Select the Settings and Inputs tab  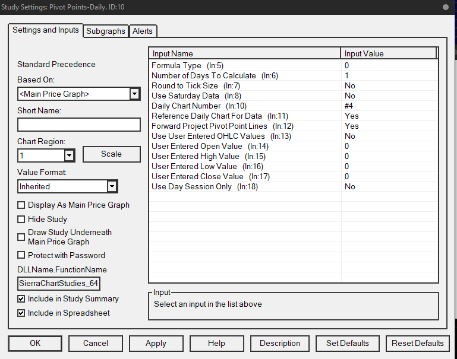(46, 30)
